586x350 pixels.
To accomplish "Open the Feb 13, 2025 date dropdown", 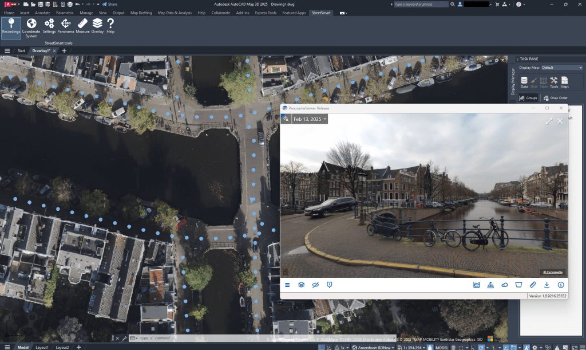I will (x=310, y=119).
